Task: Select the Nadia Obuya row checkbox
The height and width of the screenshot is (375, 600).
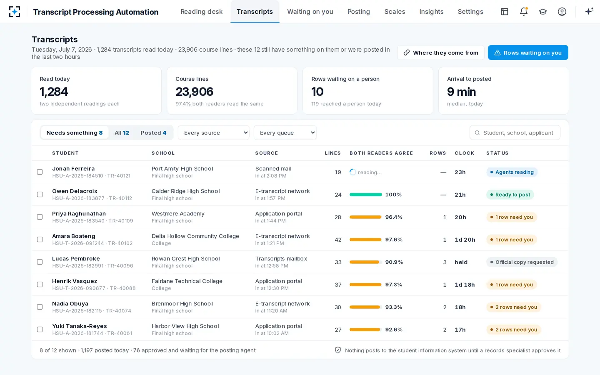Action: [40, 307]
